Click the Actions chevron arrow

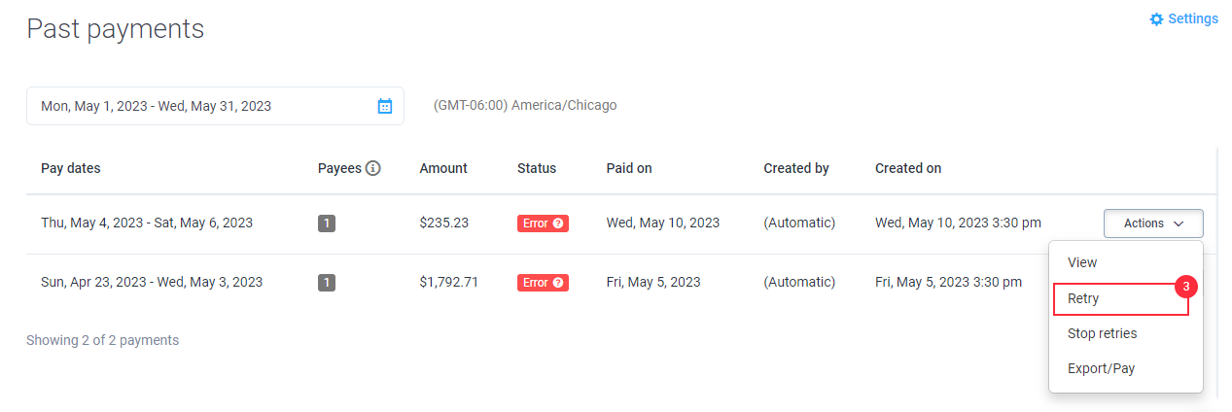coord(1179,223)
